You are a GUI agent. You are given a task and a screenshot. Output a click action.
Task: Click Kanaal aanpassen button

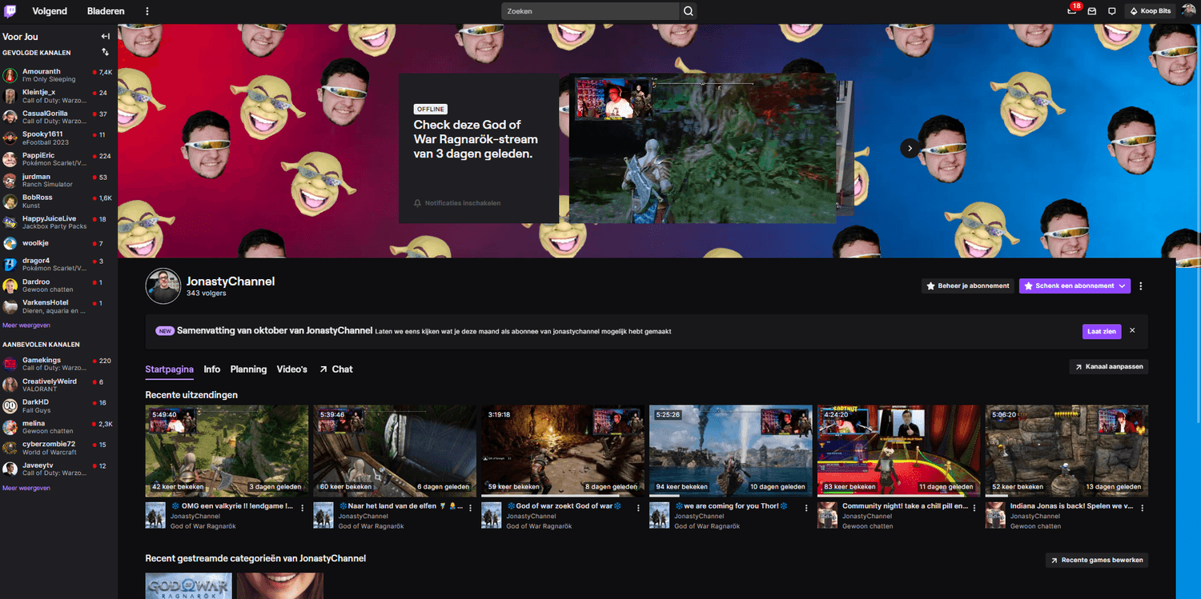pos(1108,367)
